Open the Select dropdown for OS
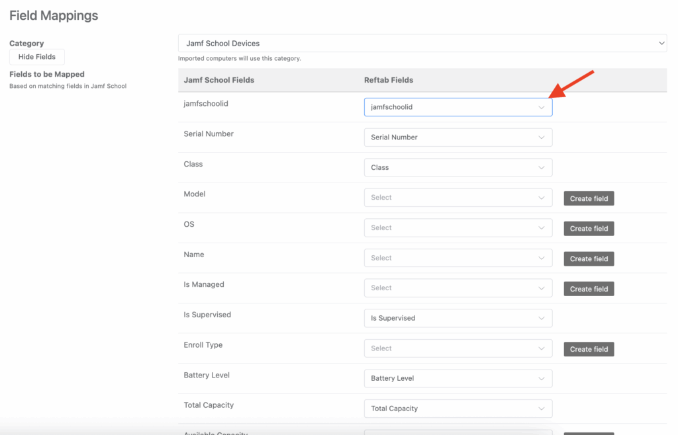The image size is (678, 435). tap(458, 228)
